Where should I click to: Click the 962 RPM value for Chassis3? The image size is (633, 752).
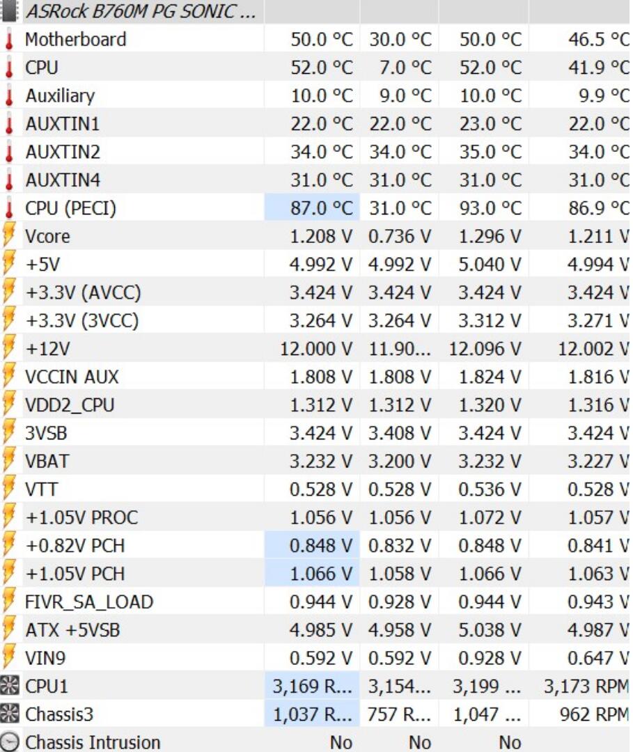tap(594, 714)
